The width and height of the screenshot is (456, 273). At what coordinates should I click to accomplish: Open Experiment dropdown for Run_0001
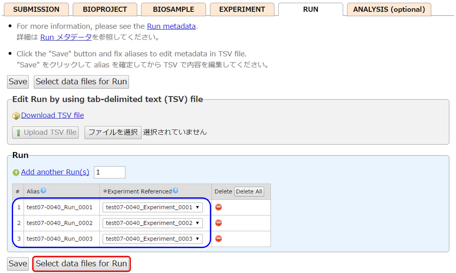[152, 207]
